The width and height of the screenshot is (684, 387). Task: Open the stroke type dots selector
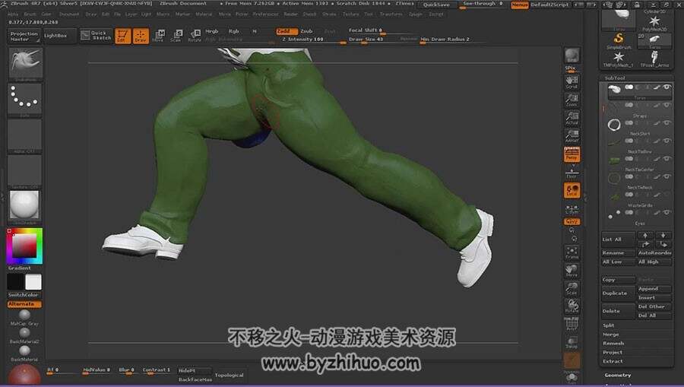click(x=25, y=99)
